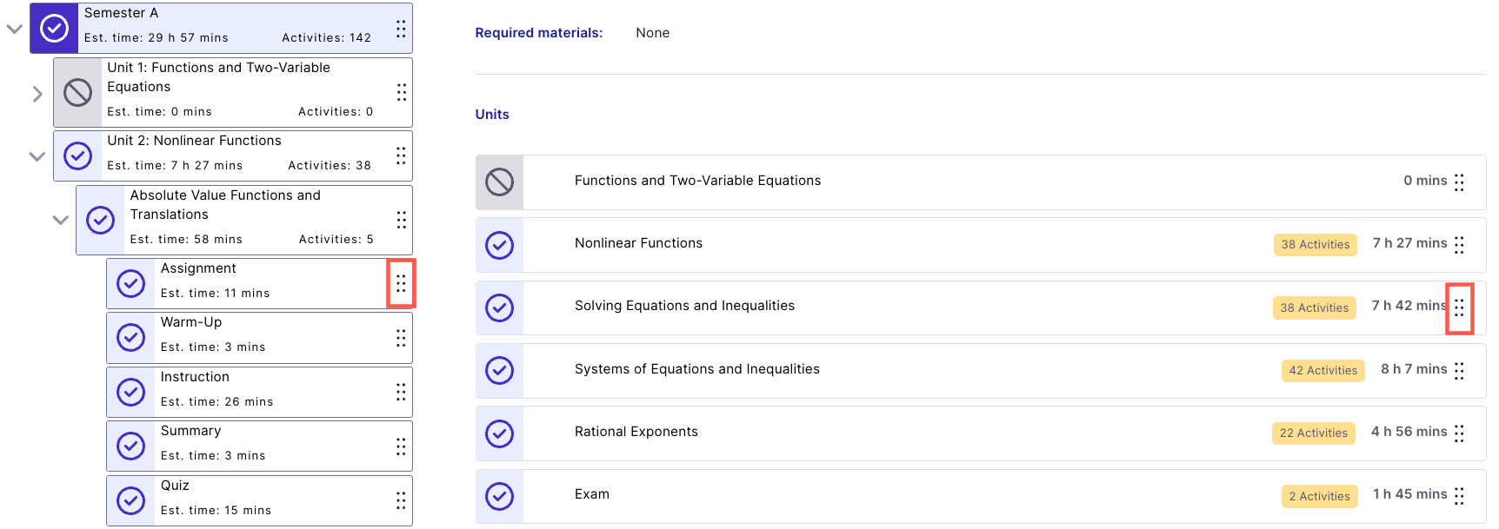Click the 42 Activities badge
Viewport: 1499px width, 529px height.
(x=1322, y=371)
